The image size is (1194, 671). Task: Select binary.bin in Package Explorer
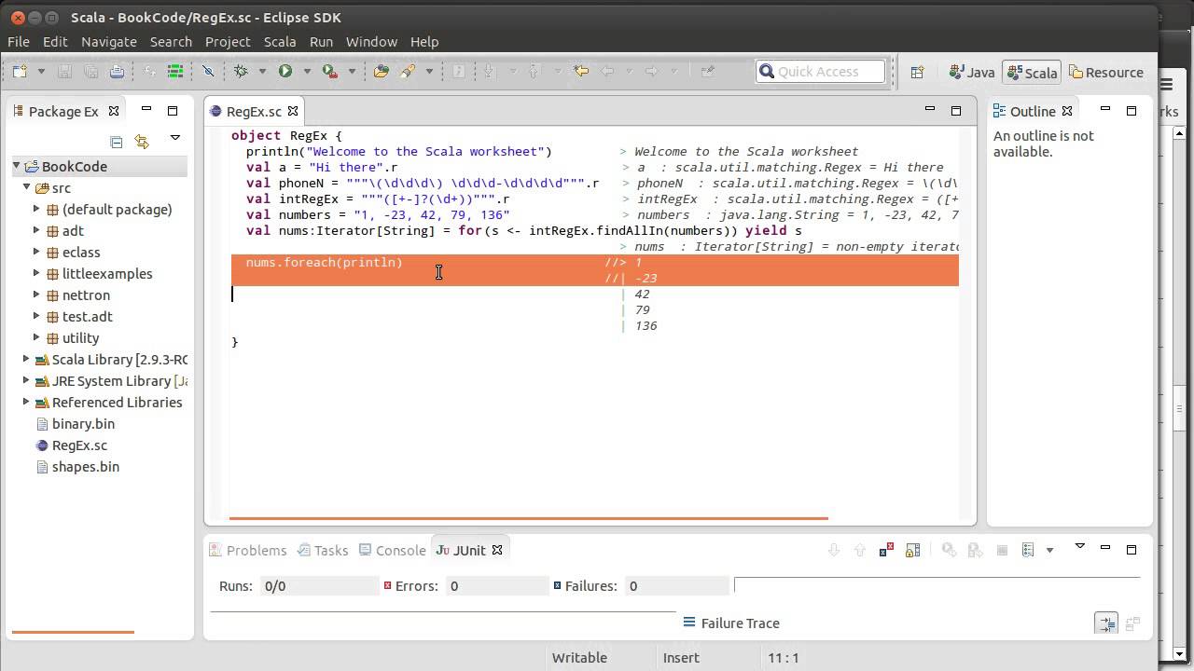83,424
